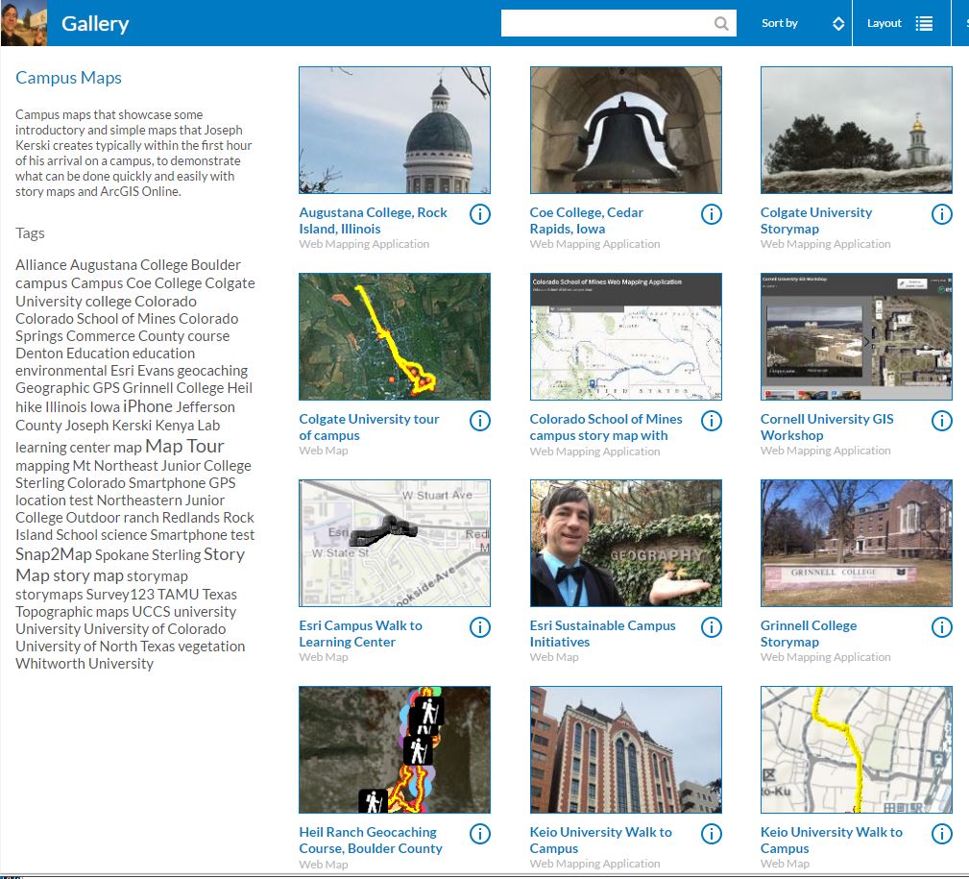Open info icon on Coe College, Cedar Rapids
The width and height of the screenshot is (969, 879).
(711, 214)
